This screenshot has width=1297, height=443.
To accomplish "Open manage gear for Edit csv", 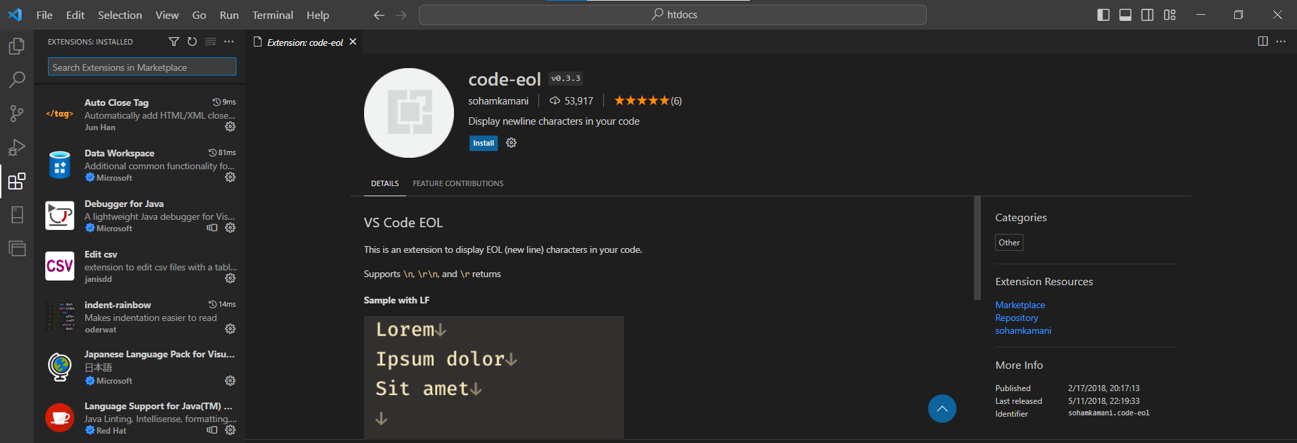I will pos(230,278).
